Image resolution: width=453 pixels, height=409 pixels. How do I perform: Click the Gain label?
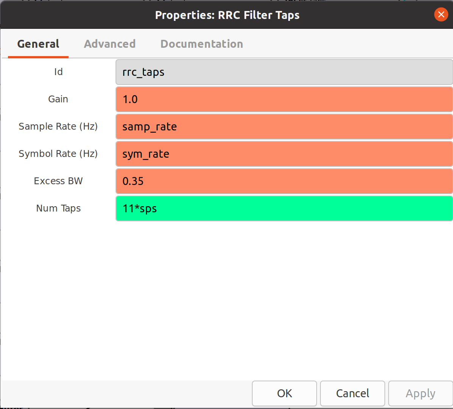click(x=58, y=99)
